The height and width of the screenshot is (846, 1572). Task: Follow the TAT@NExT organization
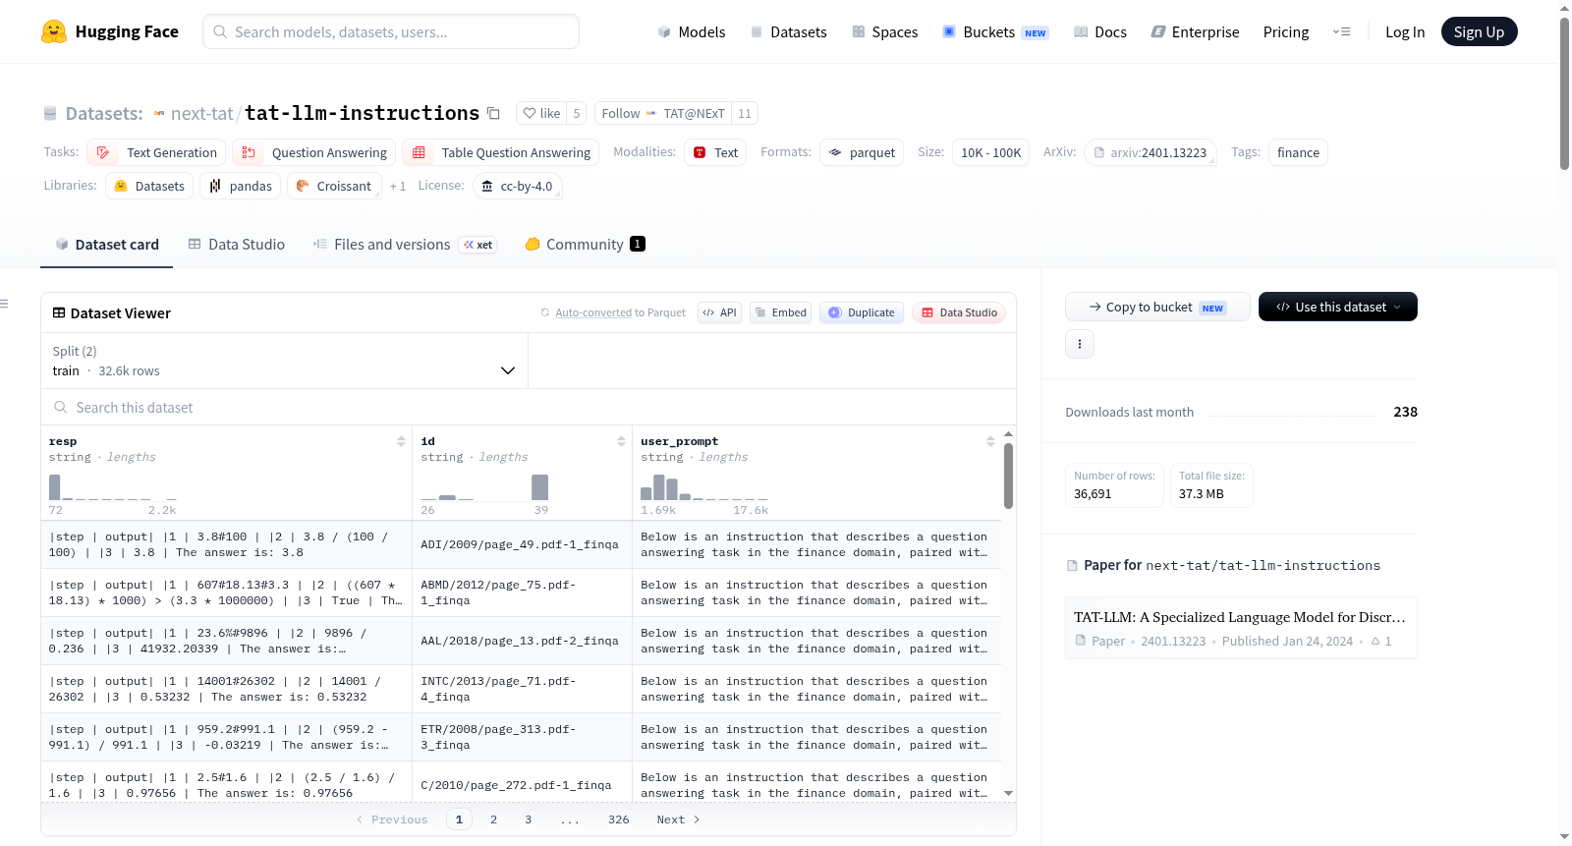click(x=662, y=113)
